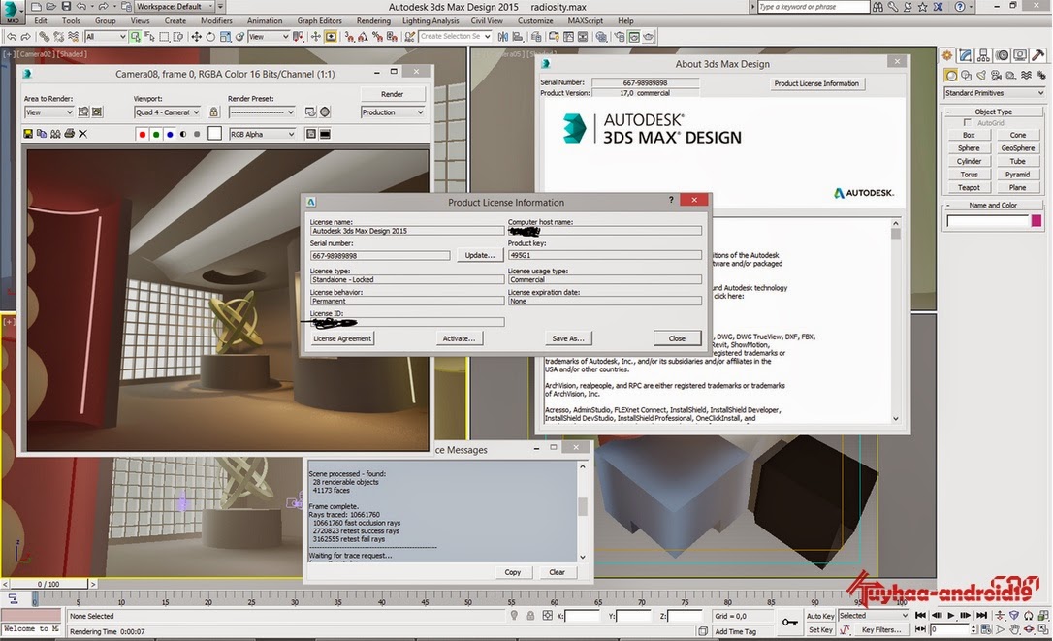Image resolution: width=1053 pixels, height=641 pixels.
Task: Open the Lighting Analysis menu
Action: [x=431, y=20]
